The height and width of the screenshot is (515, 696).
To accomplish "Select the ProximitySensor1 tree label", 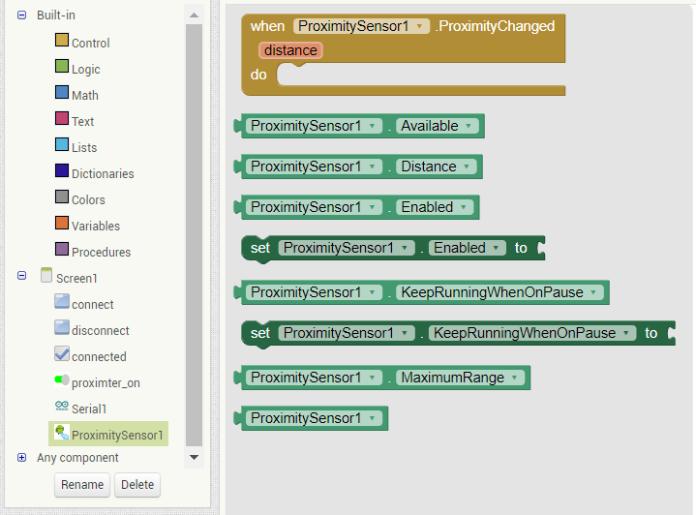I will point(118,436).
